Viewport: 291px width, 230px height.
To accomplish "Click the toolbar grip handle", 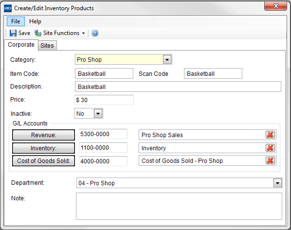I will 6,33.
